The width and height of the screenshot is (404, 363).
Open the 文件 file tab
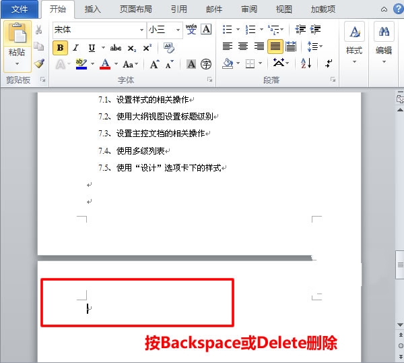20,9
